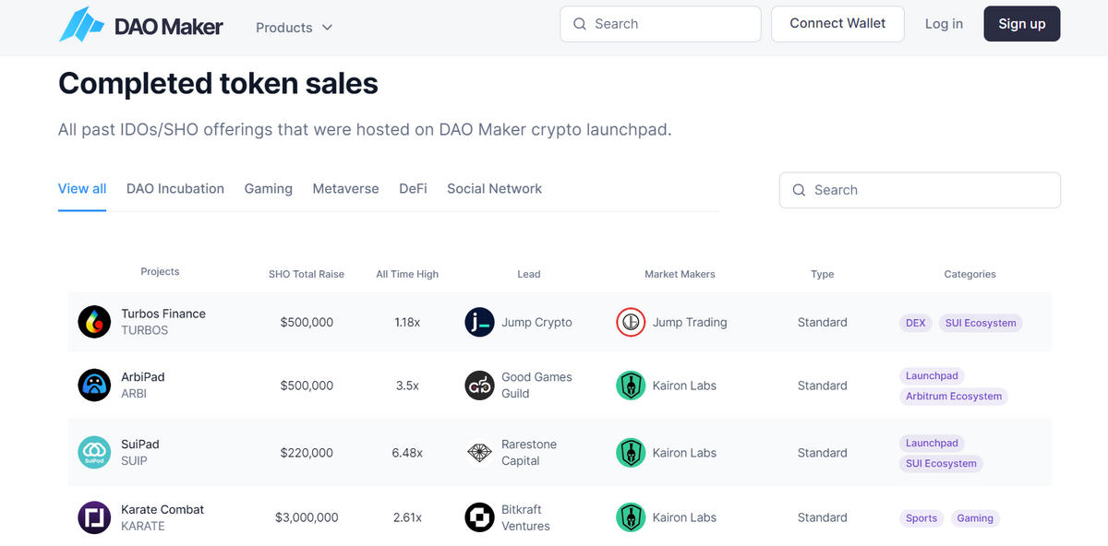
Task: Click the Rarestone Capital lead name
Action: pos(529,453)
